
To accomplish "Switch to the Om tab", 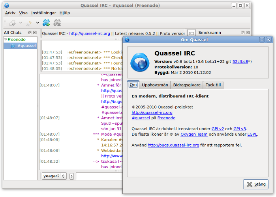I will (x=133, y=85).
